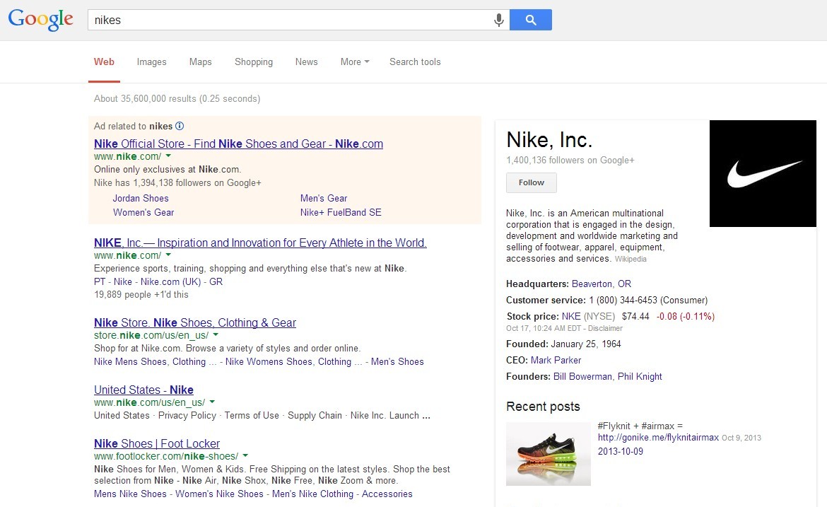Viewport: 827px width, 507px height.
Task: Expand the More dropdown menu
Action: pos(355,62)
